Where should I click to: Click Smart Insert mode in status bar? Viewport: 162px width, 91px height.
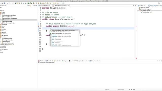pos(120,90)
